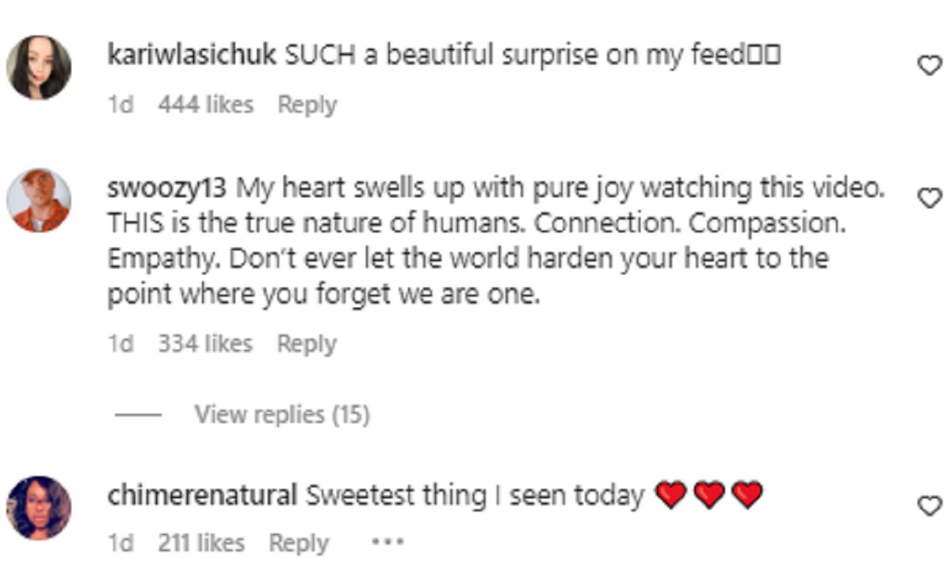View the 334 likes list
951x569 pixels.
tap(206, 344)
